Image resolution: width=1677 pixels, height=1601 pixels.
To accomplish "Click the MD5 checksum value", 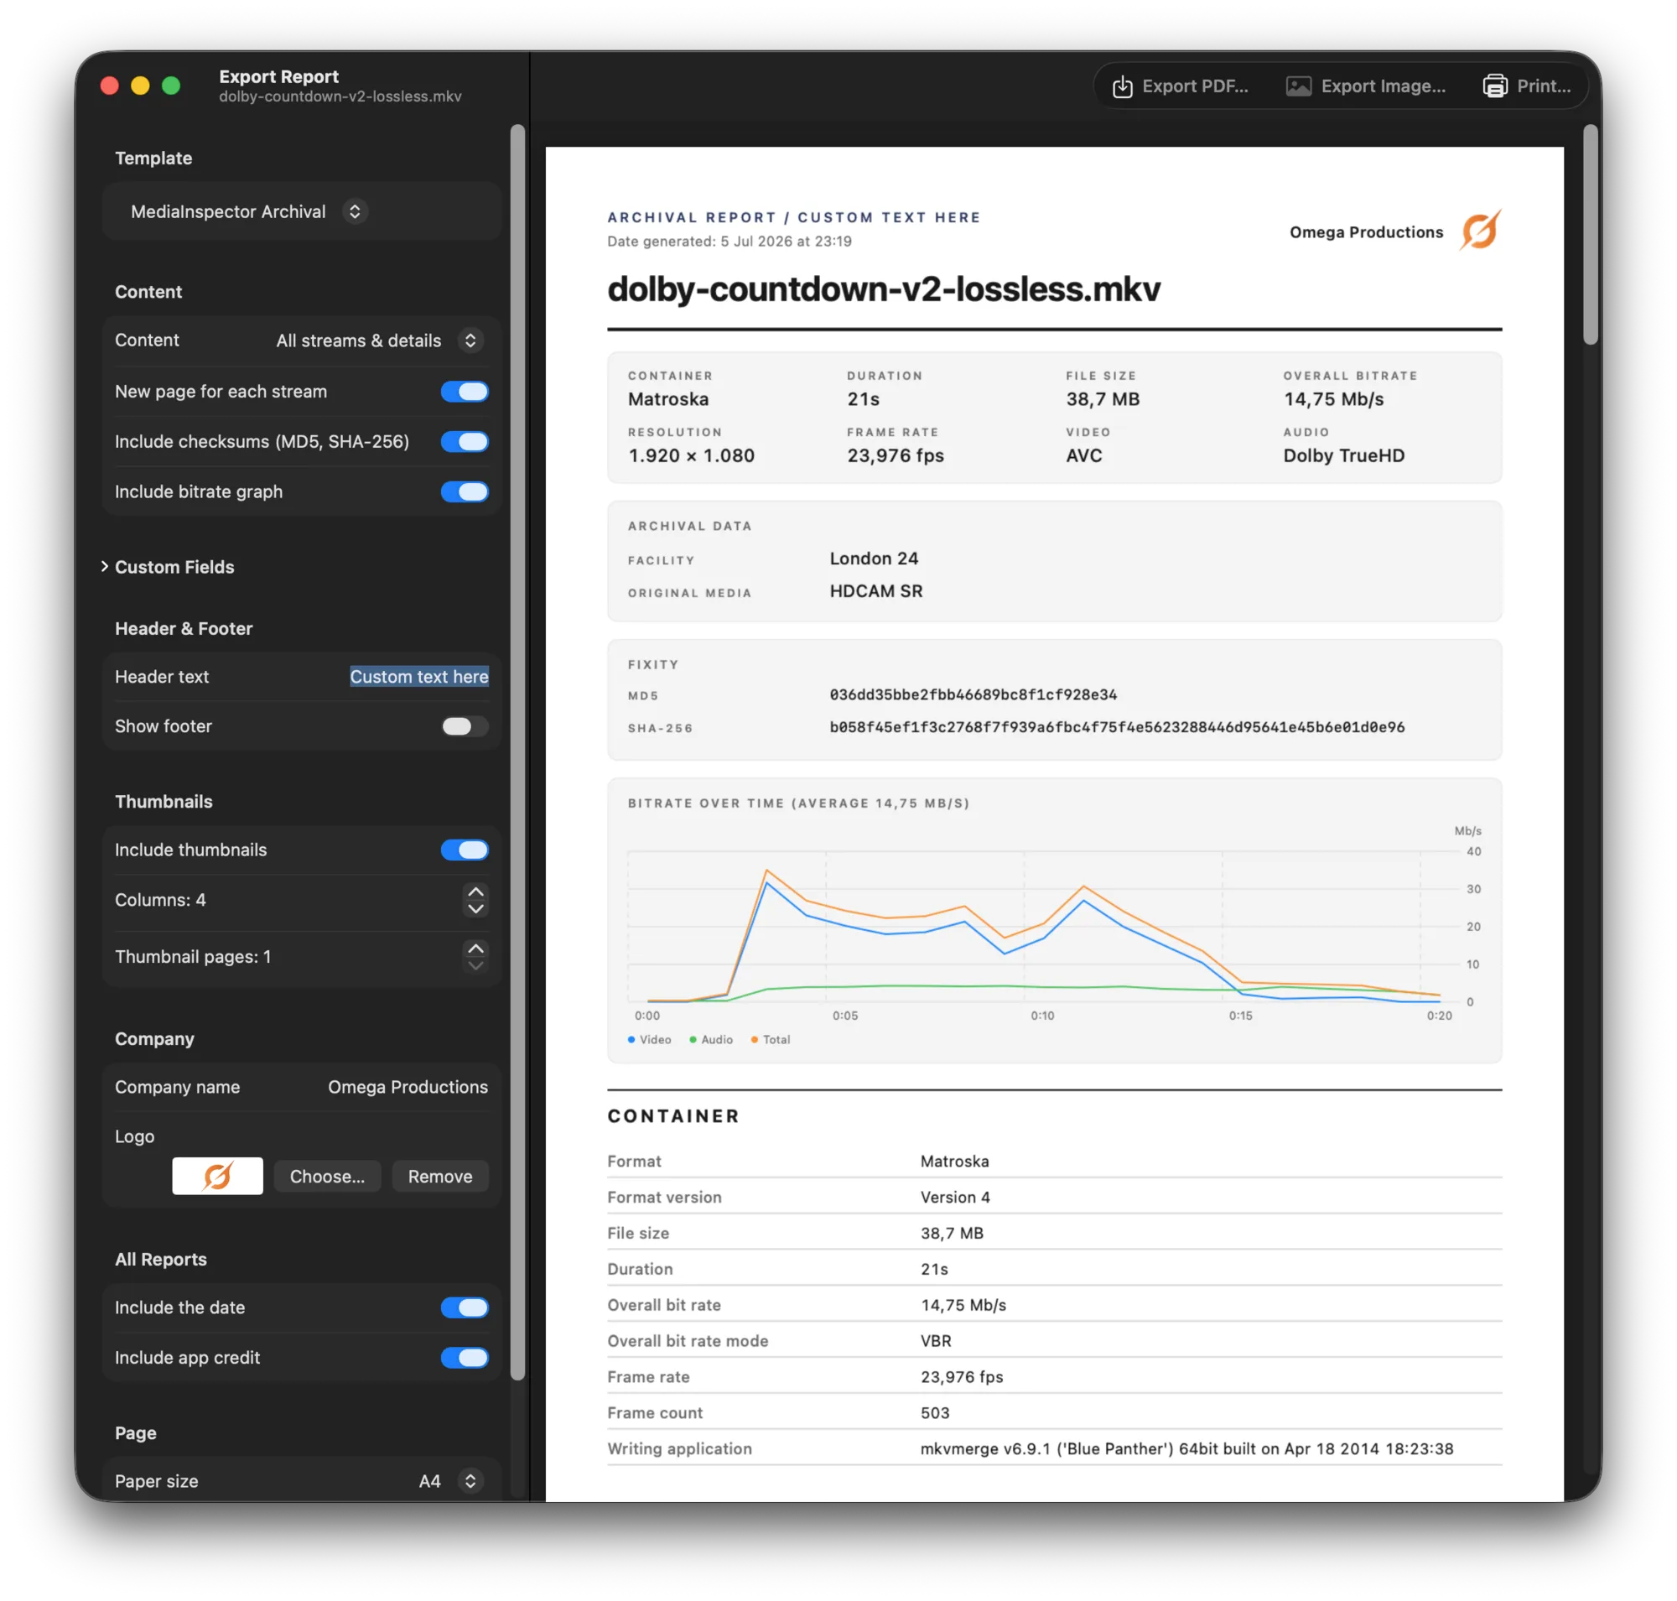I will [973, 694].
